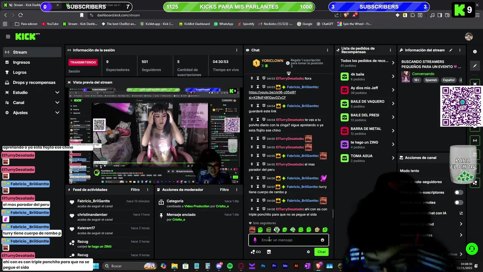
Task: Click the microphone icon in message box
Action: tap(255, 240)
